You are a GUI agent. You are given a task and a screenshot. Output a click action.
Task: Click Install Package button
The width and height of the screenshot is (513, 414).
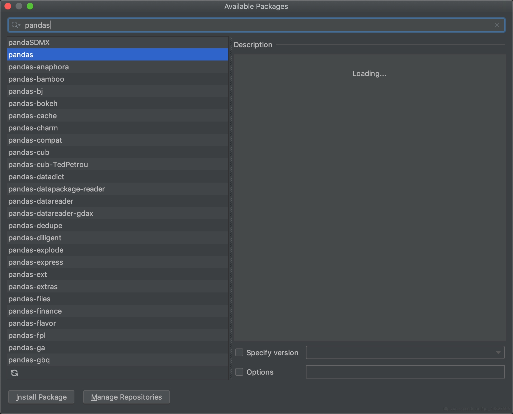[41, 397]
